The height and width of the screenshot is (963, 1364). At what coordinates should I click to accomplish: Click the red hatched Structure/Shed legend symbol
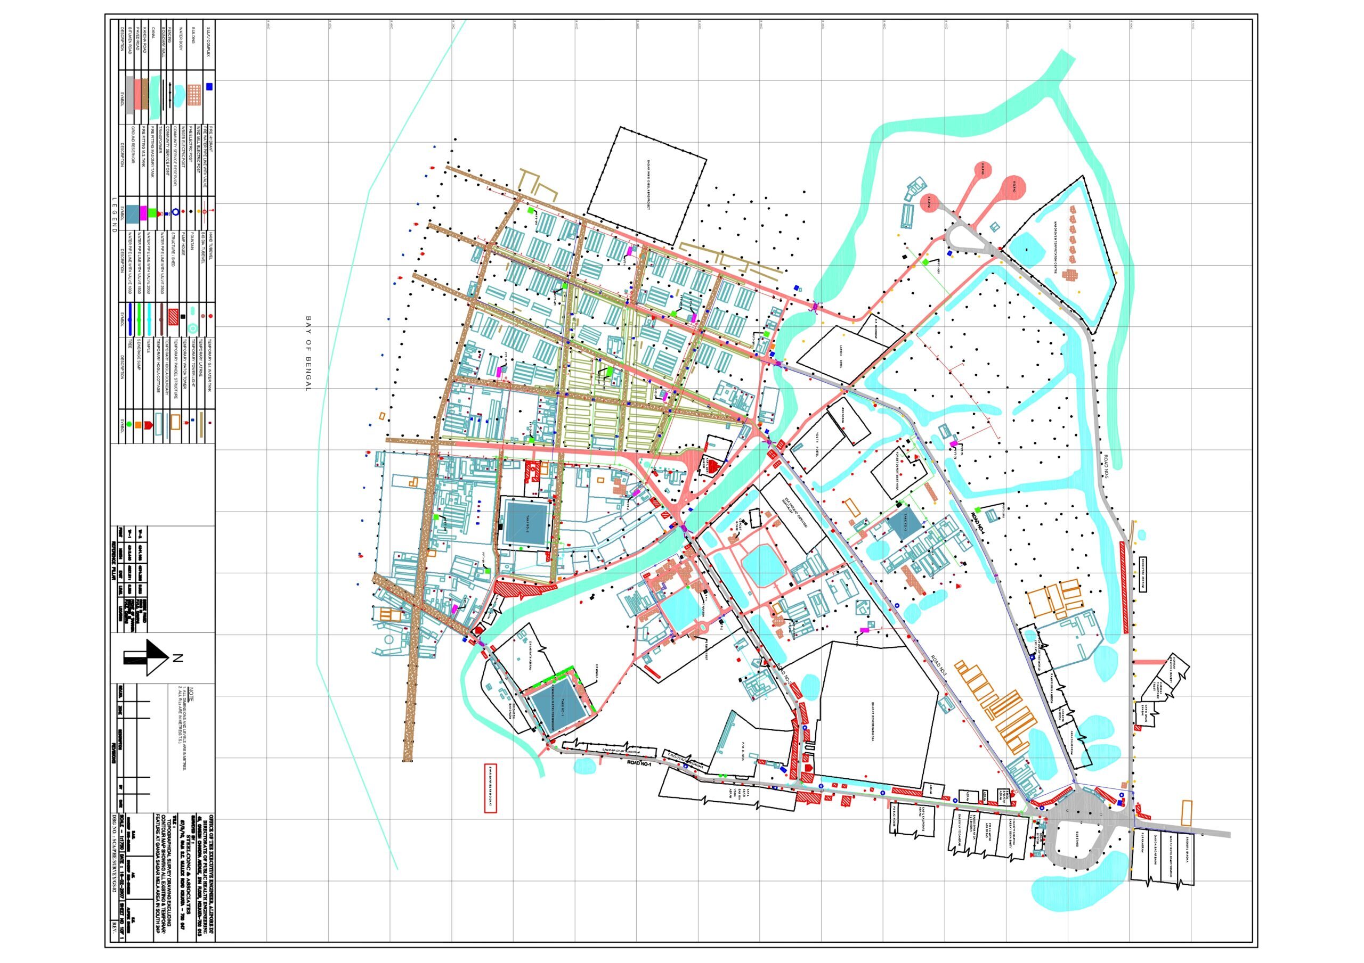pyautogui.click(x=174, y=317)
